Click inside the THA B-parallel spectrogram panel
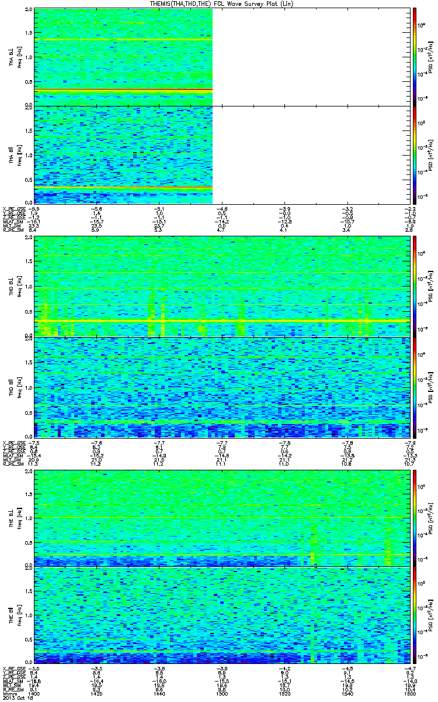The width and height of the screenshot is (438, 702). click(221, 154)
